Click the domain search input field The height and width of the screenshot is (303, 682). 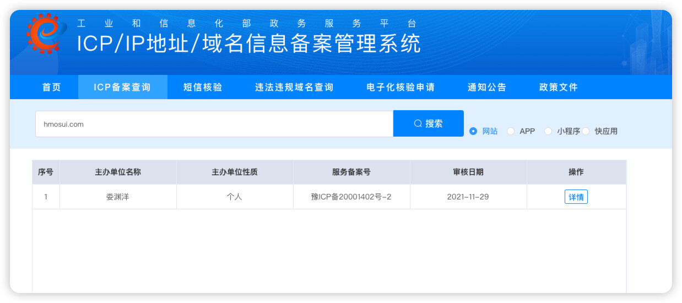(x=214, y=124)
